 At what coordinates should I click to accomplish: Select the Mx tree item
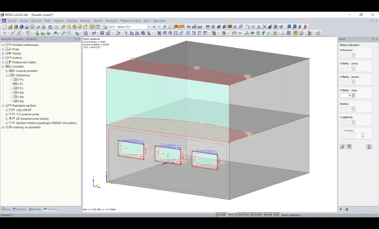coord(22,92)
